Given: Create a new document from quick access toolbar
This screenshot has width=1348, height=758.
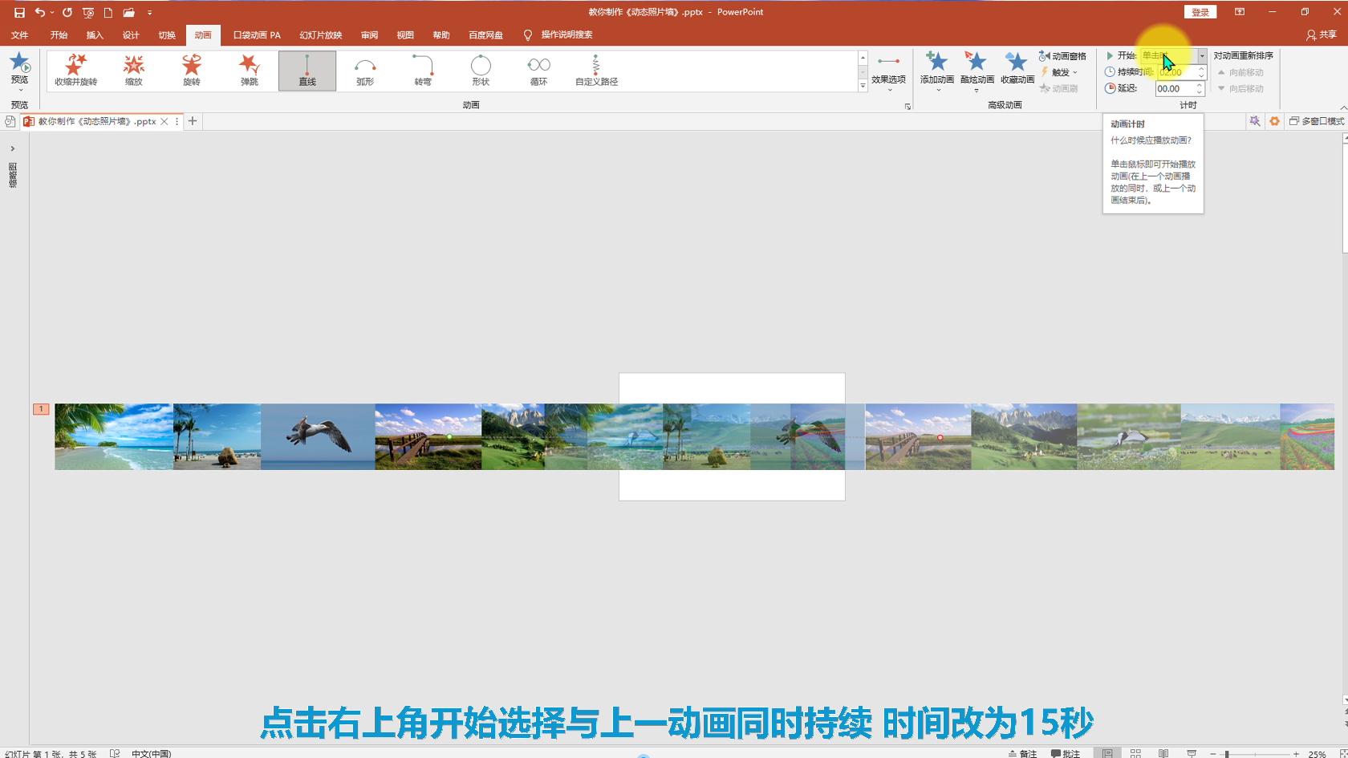Looking at the screenshot, I should point(108,13).
